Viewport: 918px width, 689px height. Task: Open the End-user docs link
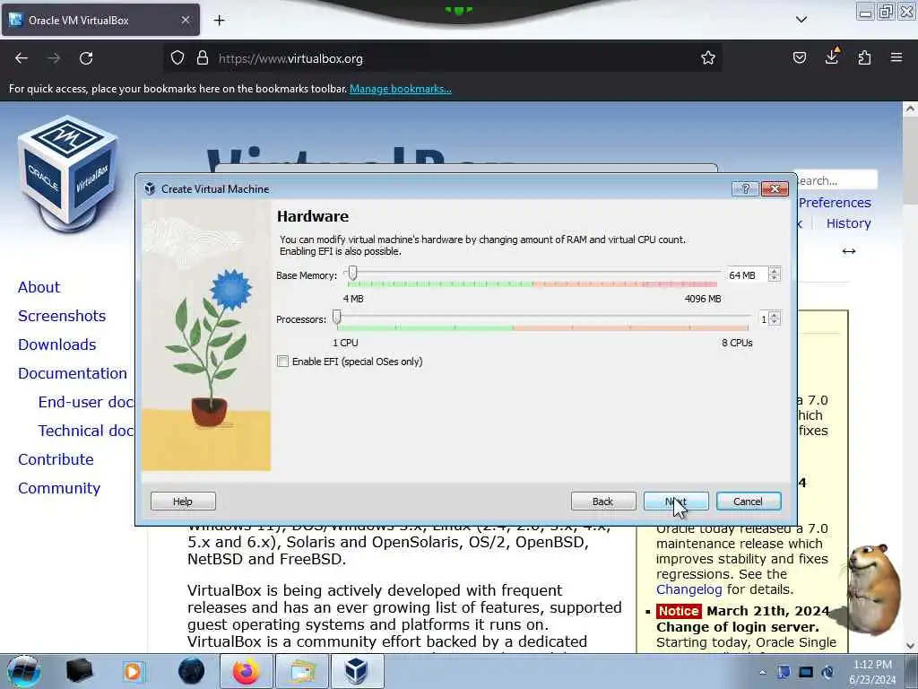coord(86,402)
